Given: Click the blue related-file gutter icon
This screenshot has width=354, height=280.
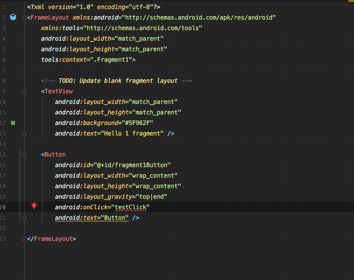Looking at the screenshot, I should coord(13,17).
